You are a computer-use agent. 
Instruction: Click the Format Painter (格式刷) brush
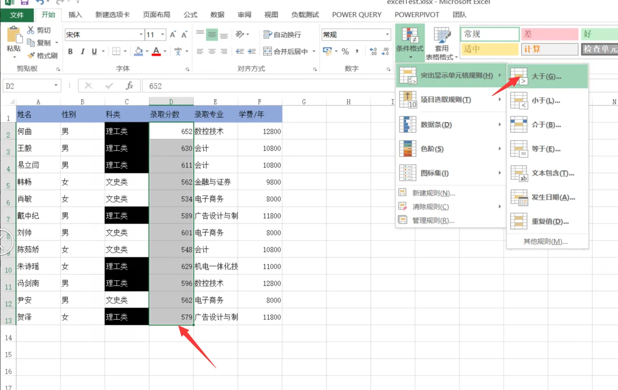click(31, 56)
